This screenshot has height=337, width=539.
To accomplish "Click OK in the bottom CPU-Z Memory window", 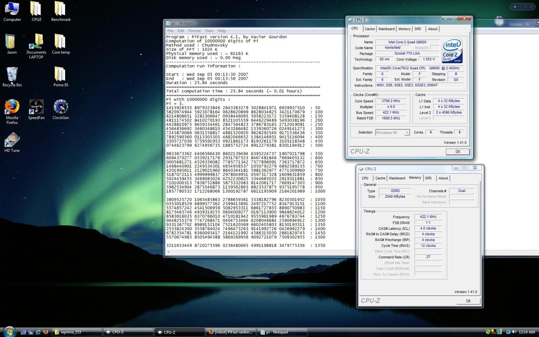I will [x=468, y=301].
